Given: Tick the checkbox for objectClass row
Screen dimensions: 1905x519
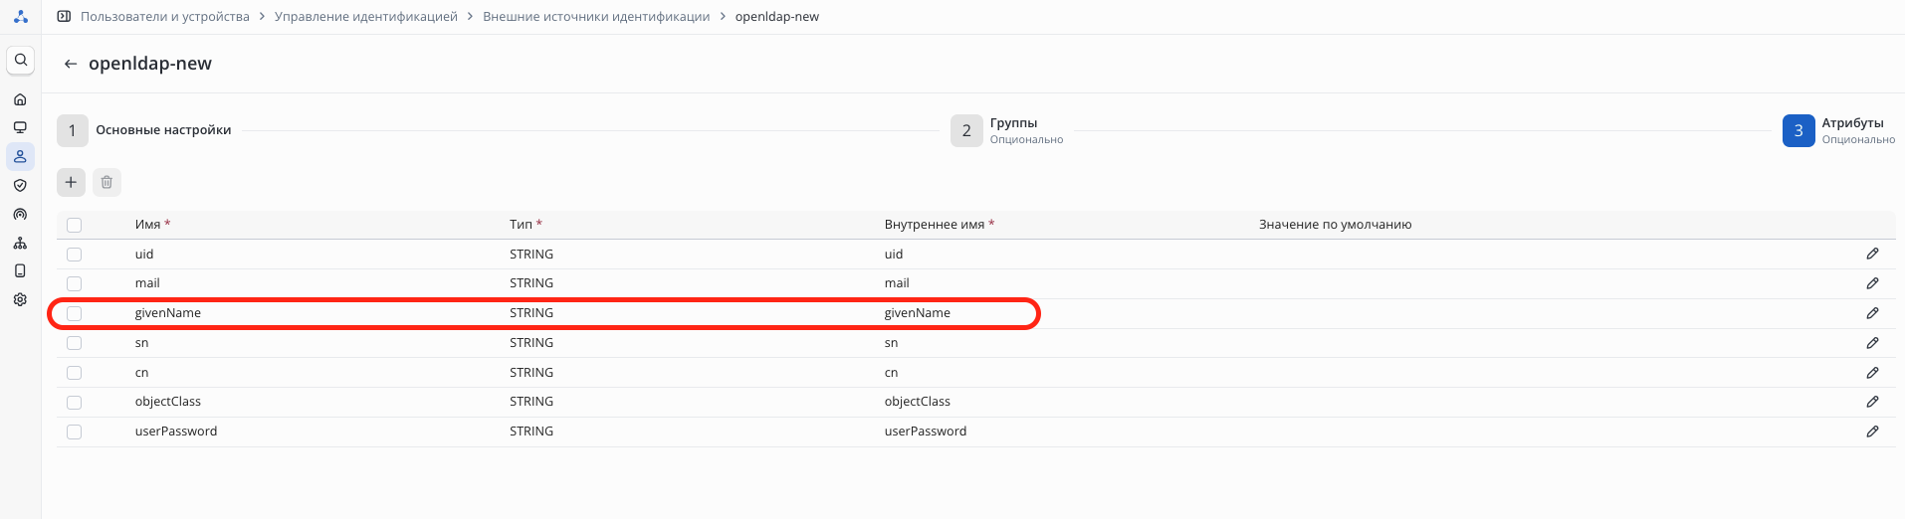Looking at the screenshot, I should [x=74, y=402].
